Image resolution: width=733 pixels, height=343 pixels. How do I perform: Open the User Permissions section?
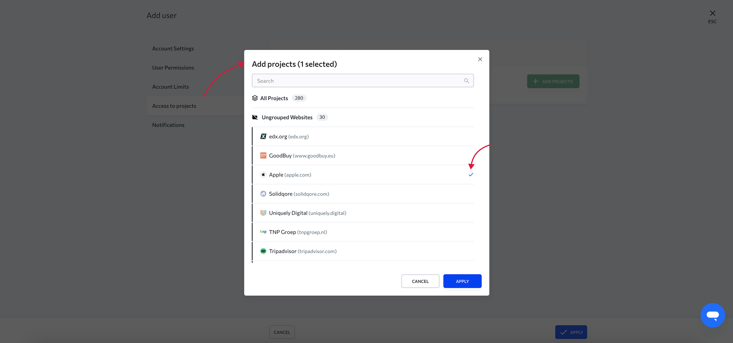(x=173, y=68)
